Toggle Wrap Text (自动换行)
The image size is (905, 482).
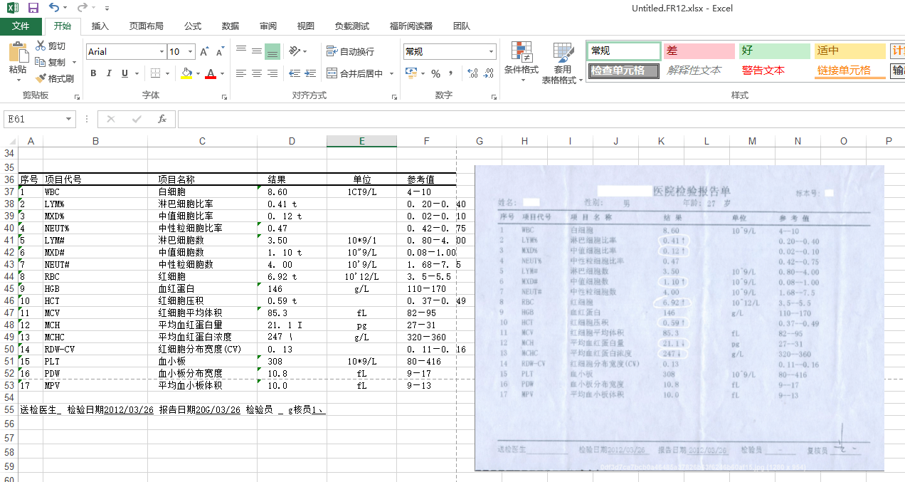(x=350, y=51)
